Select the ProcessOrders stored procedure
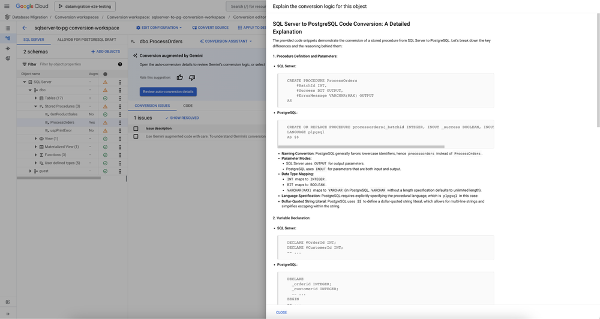 (62, 123)
